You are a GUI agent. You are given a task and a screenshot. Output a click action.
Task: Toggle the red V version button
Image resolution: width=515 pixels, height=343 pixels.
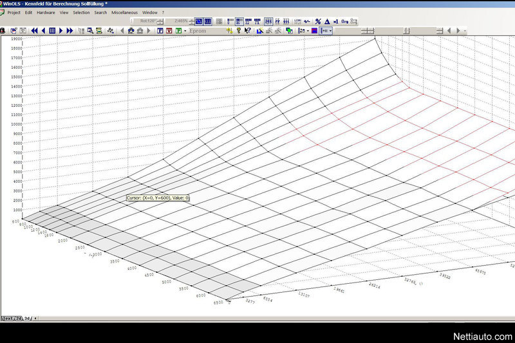click(x=169, y=30)
